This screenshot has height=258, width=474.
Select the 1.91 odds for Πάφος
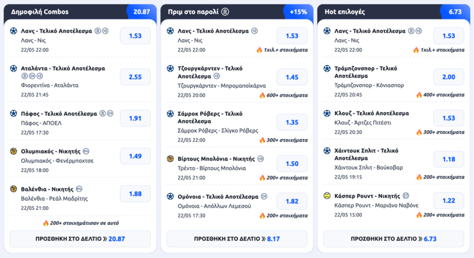pos(135,118)
